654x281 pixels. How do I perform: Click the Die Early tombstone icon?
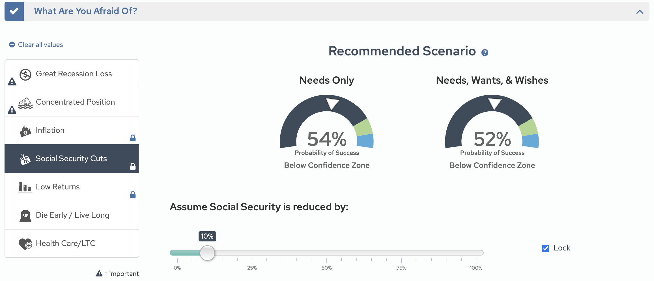point(25,216)
